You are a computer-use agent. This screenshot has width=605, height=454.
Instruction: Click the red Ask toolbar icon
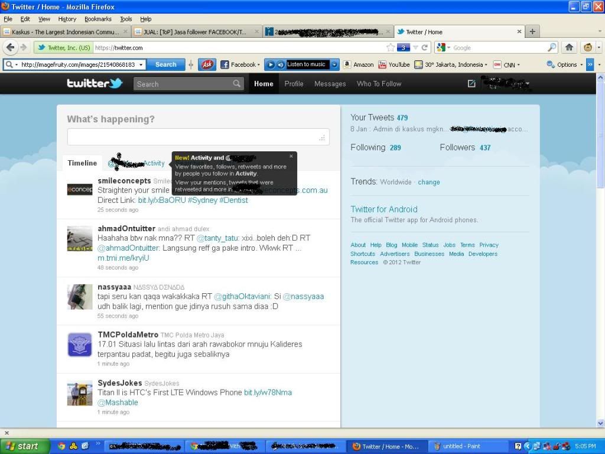click(x=207, y=64)
